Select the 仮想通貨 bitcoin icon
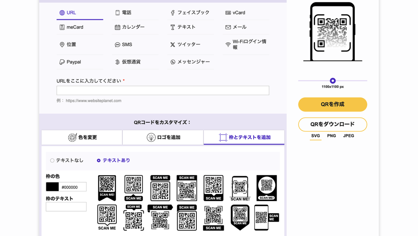Screen dimensions: 418x236 coord(117,62)
